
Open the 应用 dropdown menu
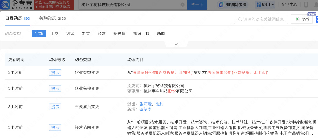(265, 5)
